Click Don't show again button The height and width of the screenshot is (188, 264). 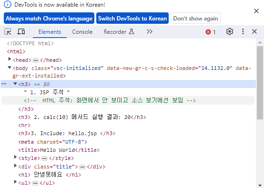[195, 18]
